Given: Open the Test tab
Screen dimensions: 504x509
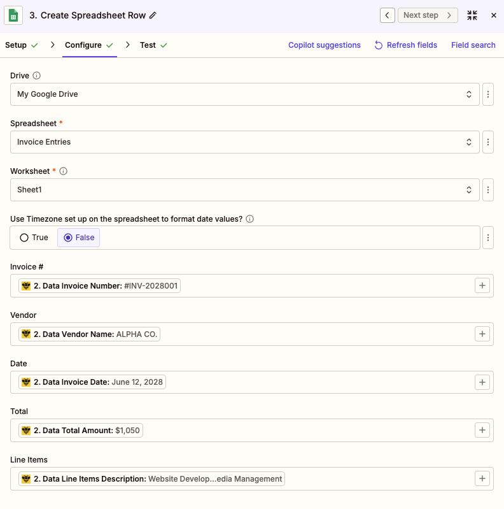Looking at the screenshot, I should coord(153,45).
